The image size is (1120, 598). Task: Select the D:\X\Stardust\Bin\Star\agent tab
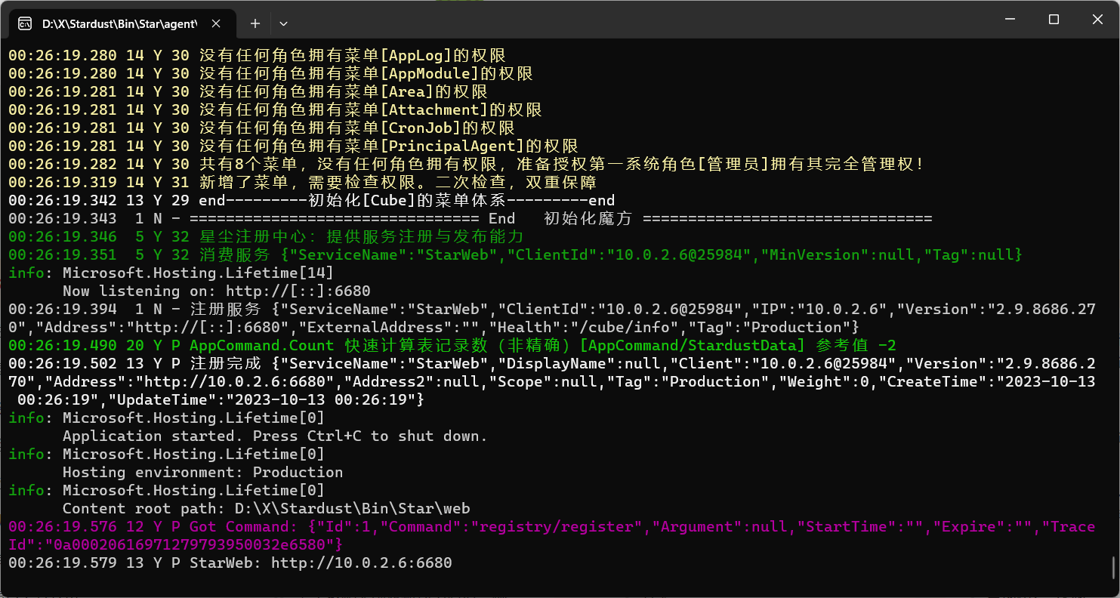(119, 23)
